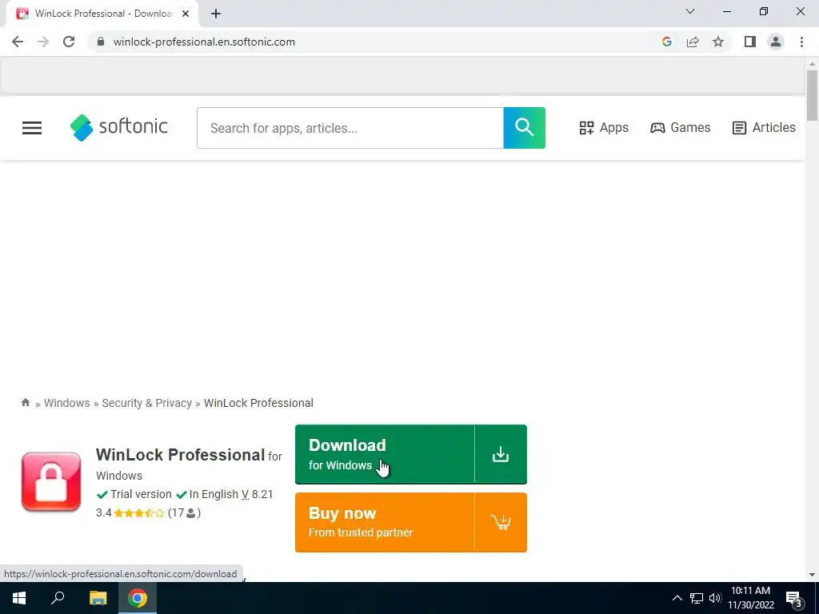Click the Chrome taskbar icon
The image size is (819, 614).
[x=138, y=598]
